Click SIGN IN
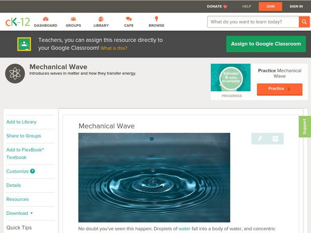 pos(296,7)
